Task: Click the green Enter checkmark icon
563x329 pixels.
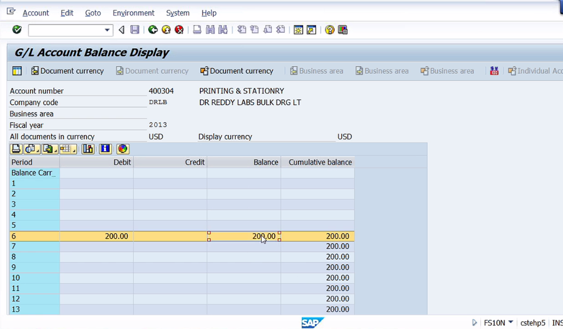Action: (x=17, y=30)
